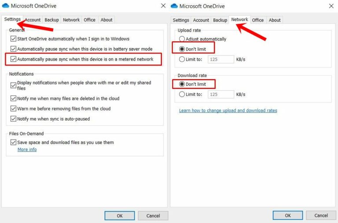Close the left OneDrive window
Image resolution: width=338 pixels, height=223 pixels.
pyautogui.click(x=163, y=6)
